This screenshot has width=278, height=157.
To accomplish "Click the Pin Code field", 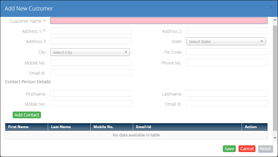I will coord(227,52).
